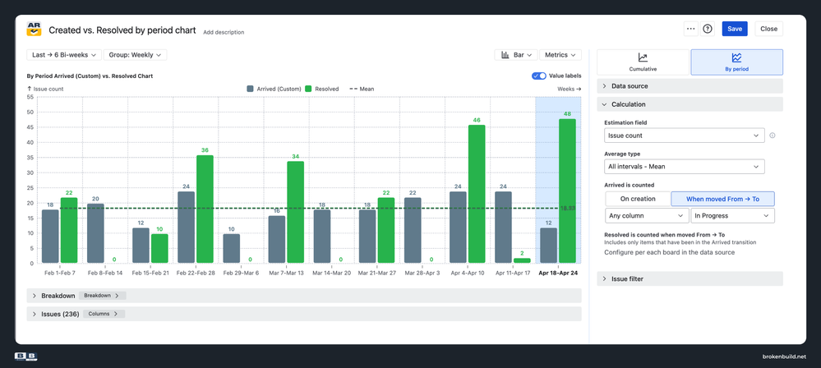Select On creation option
821x368 pixels.
pos(638,199)
